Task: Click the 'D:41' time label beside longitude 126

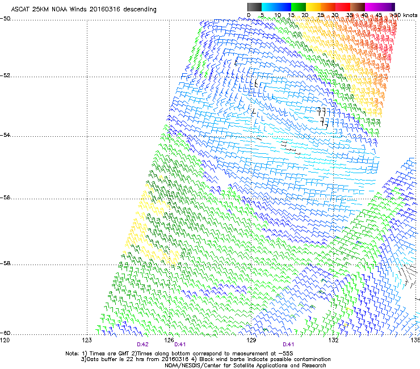Action: (x=180, y=345)
